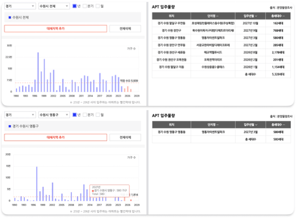Sort lower table by 입주년월 header arrow
The height and width of the screenshot is (218, 298).
coord(256,125)
